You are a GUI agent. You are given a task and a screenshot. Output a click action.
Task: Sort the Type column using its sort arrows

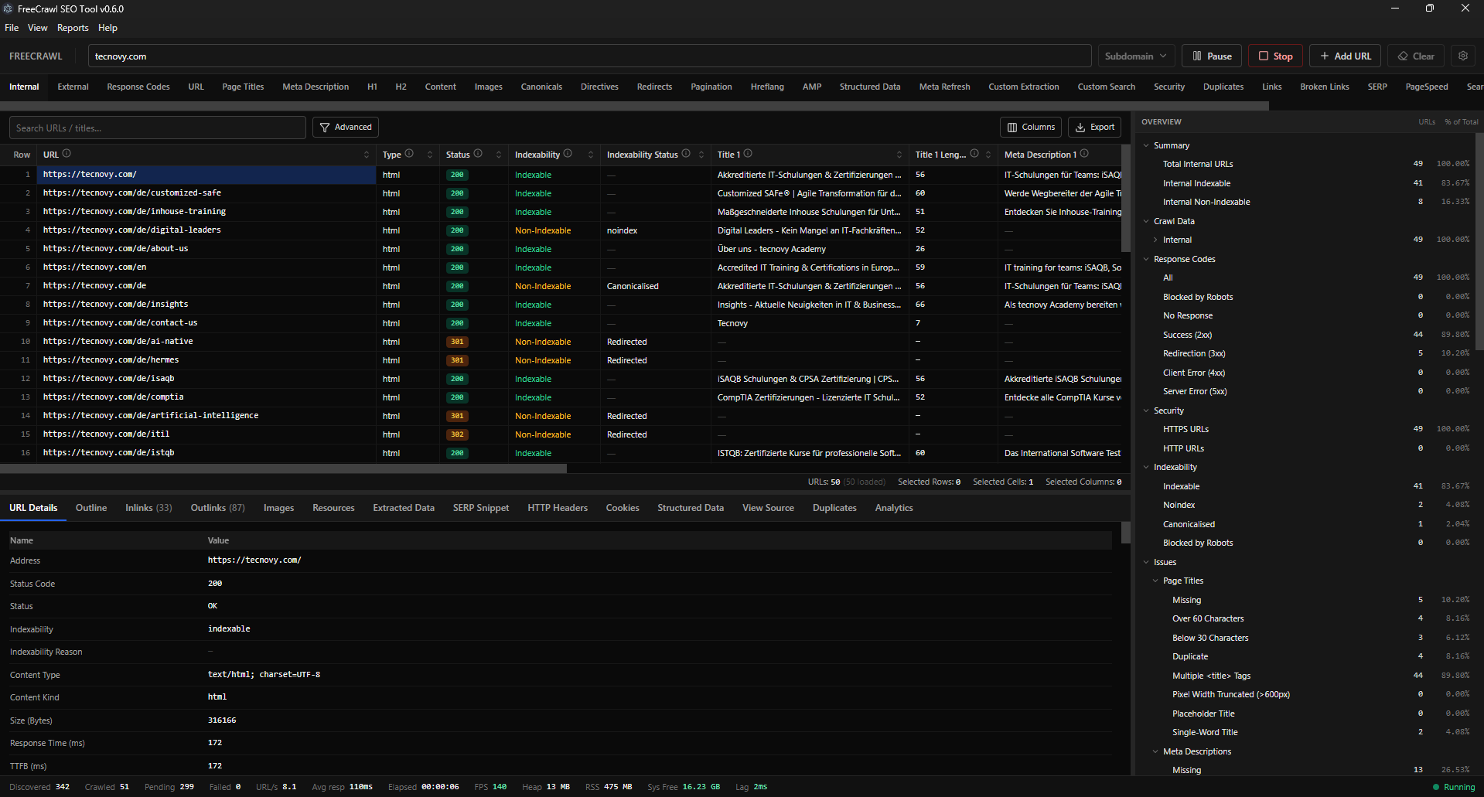430,155
